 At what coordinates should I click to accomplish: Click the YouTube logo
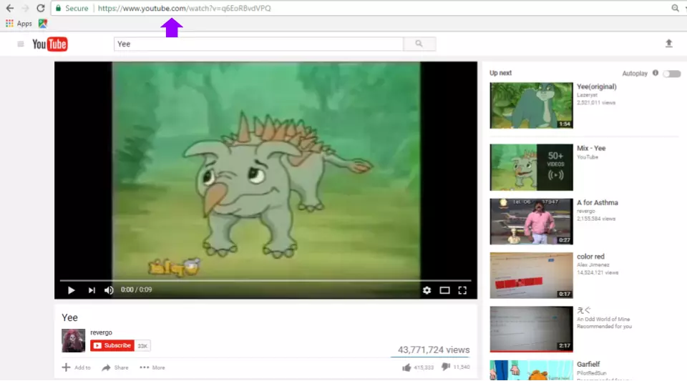(x=50, y=44)
